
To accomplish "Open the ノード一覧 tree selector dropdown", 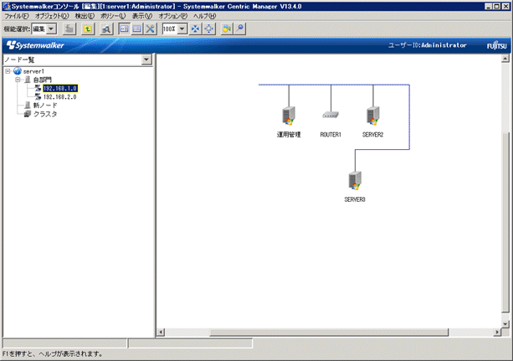I will pos(146,59).
